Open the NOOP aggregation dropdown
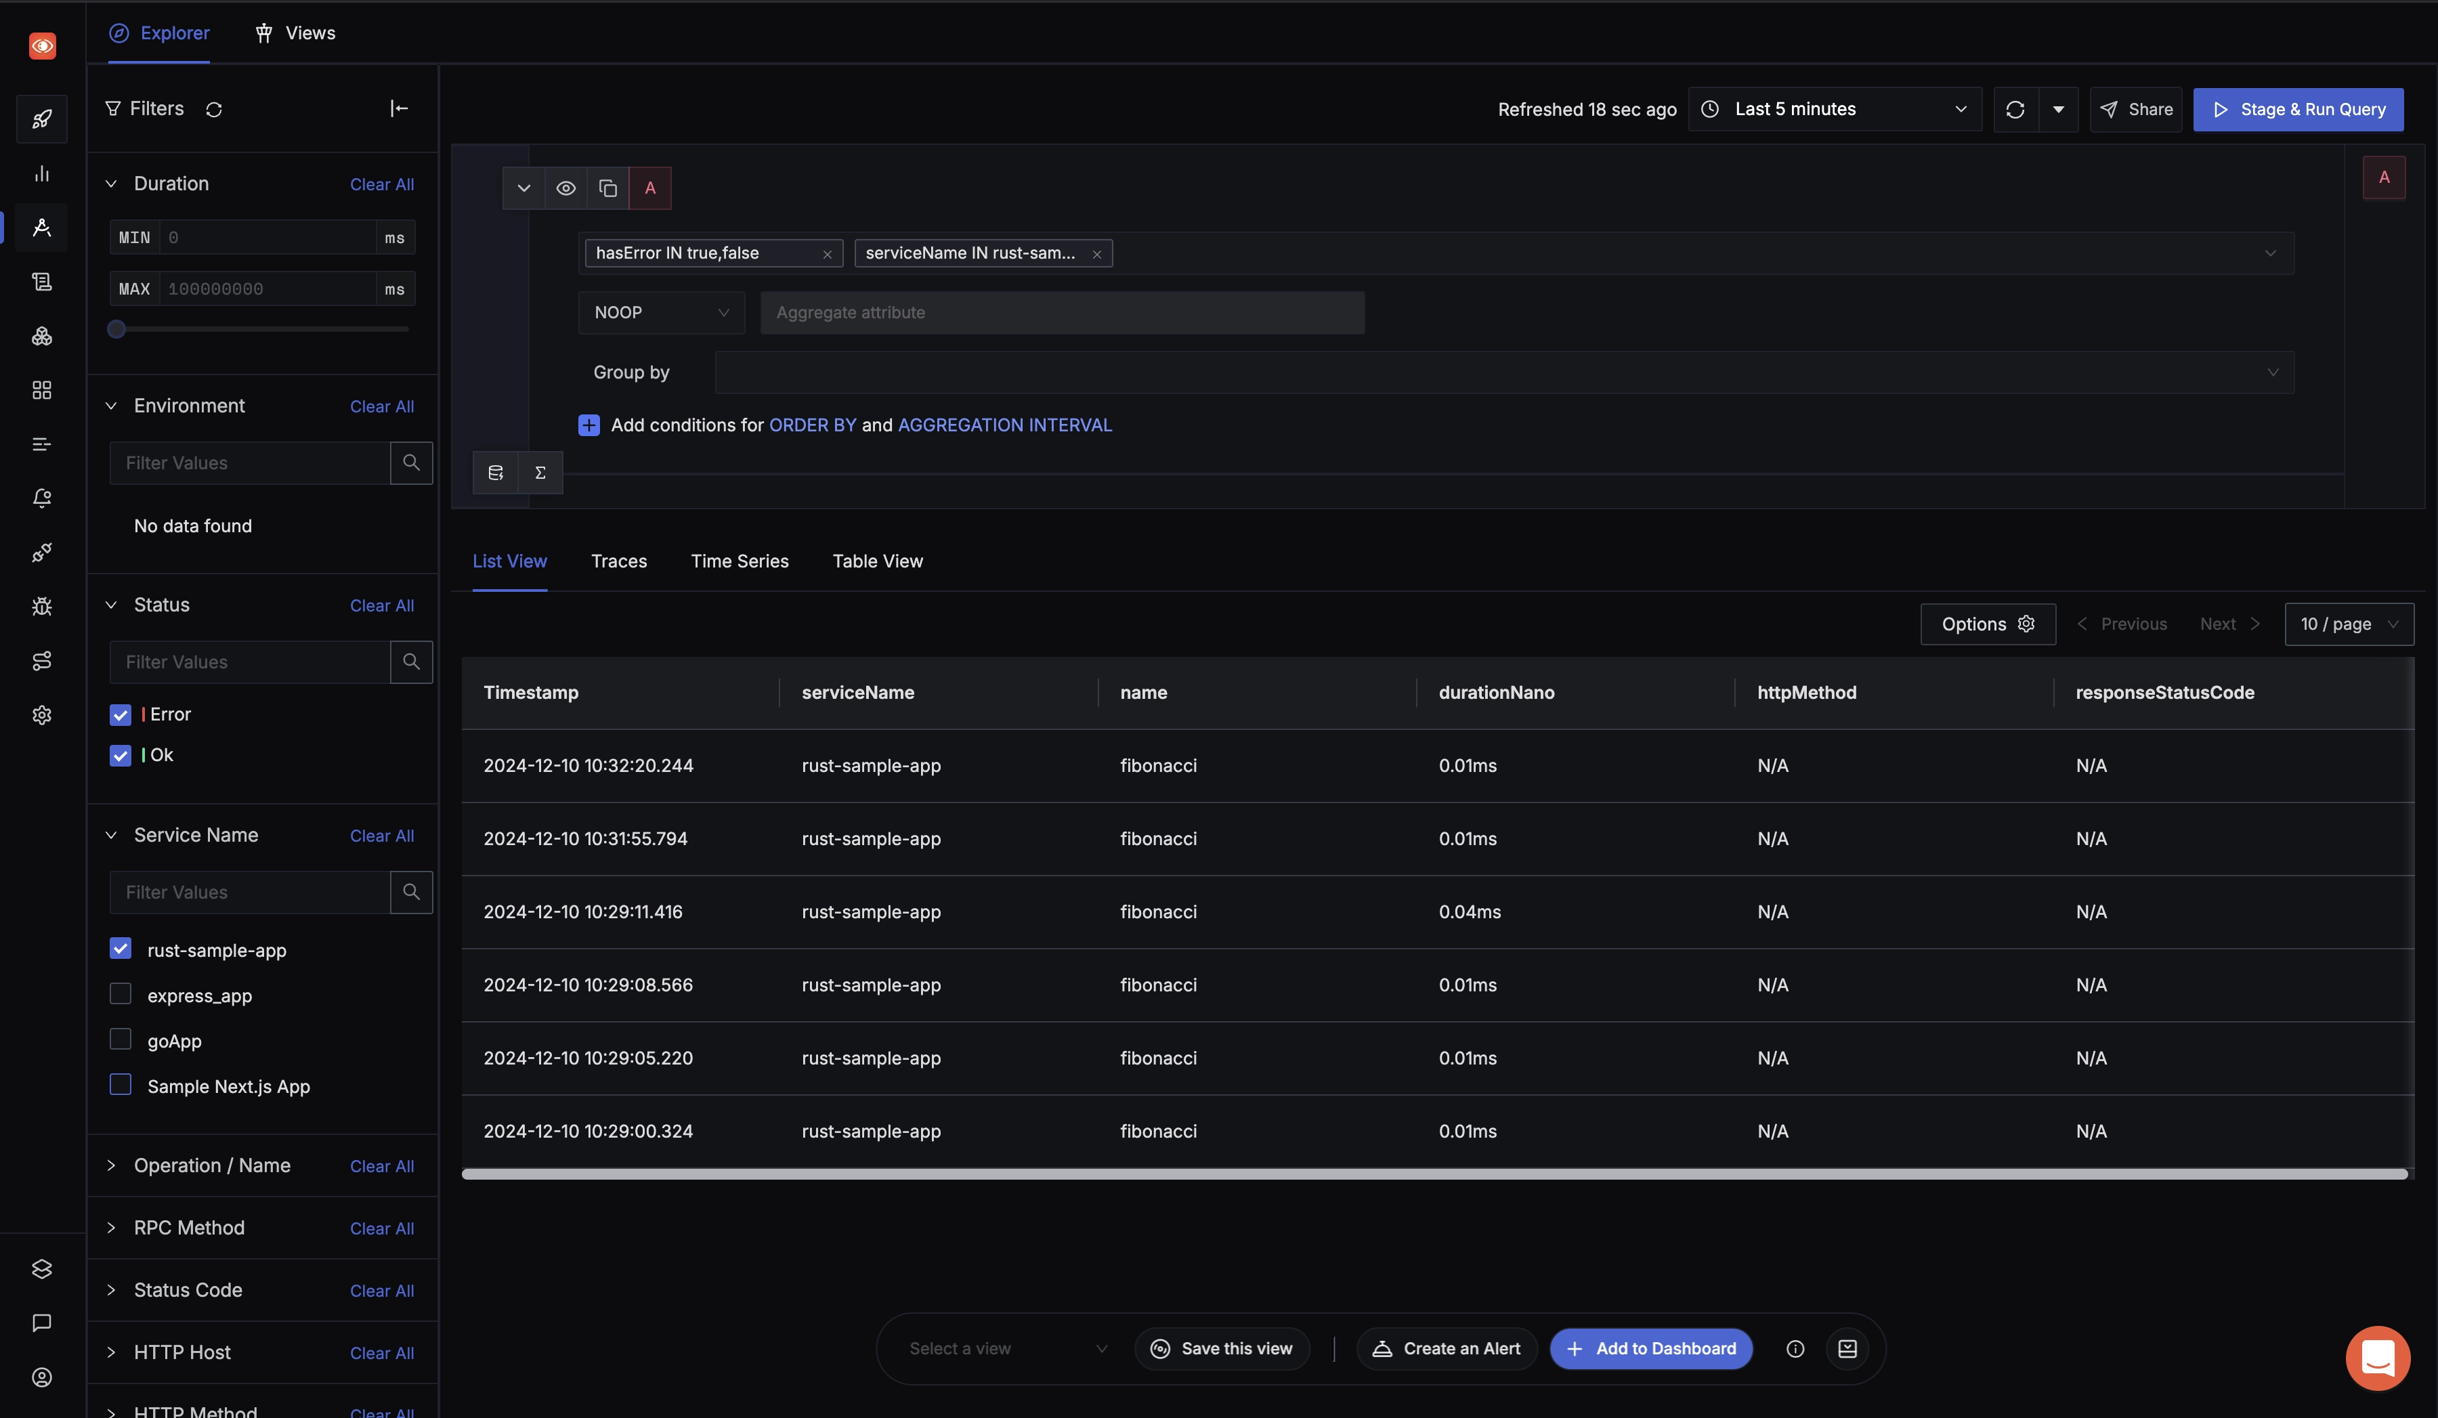 [662, 312]
